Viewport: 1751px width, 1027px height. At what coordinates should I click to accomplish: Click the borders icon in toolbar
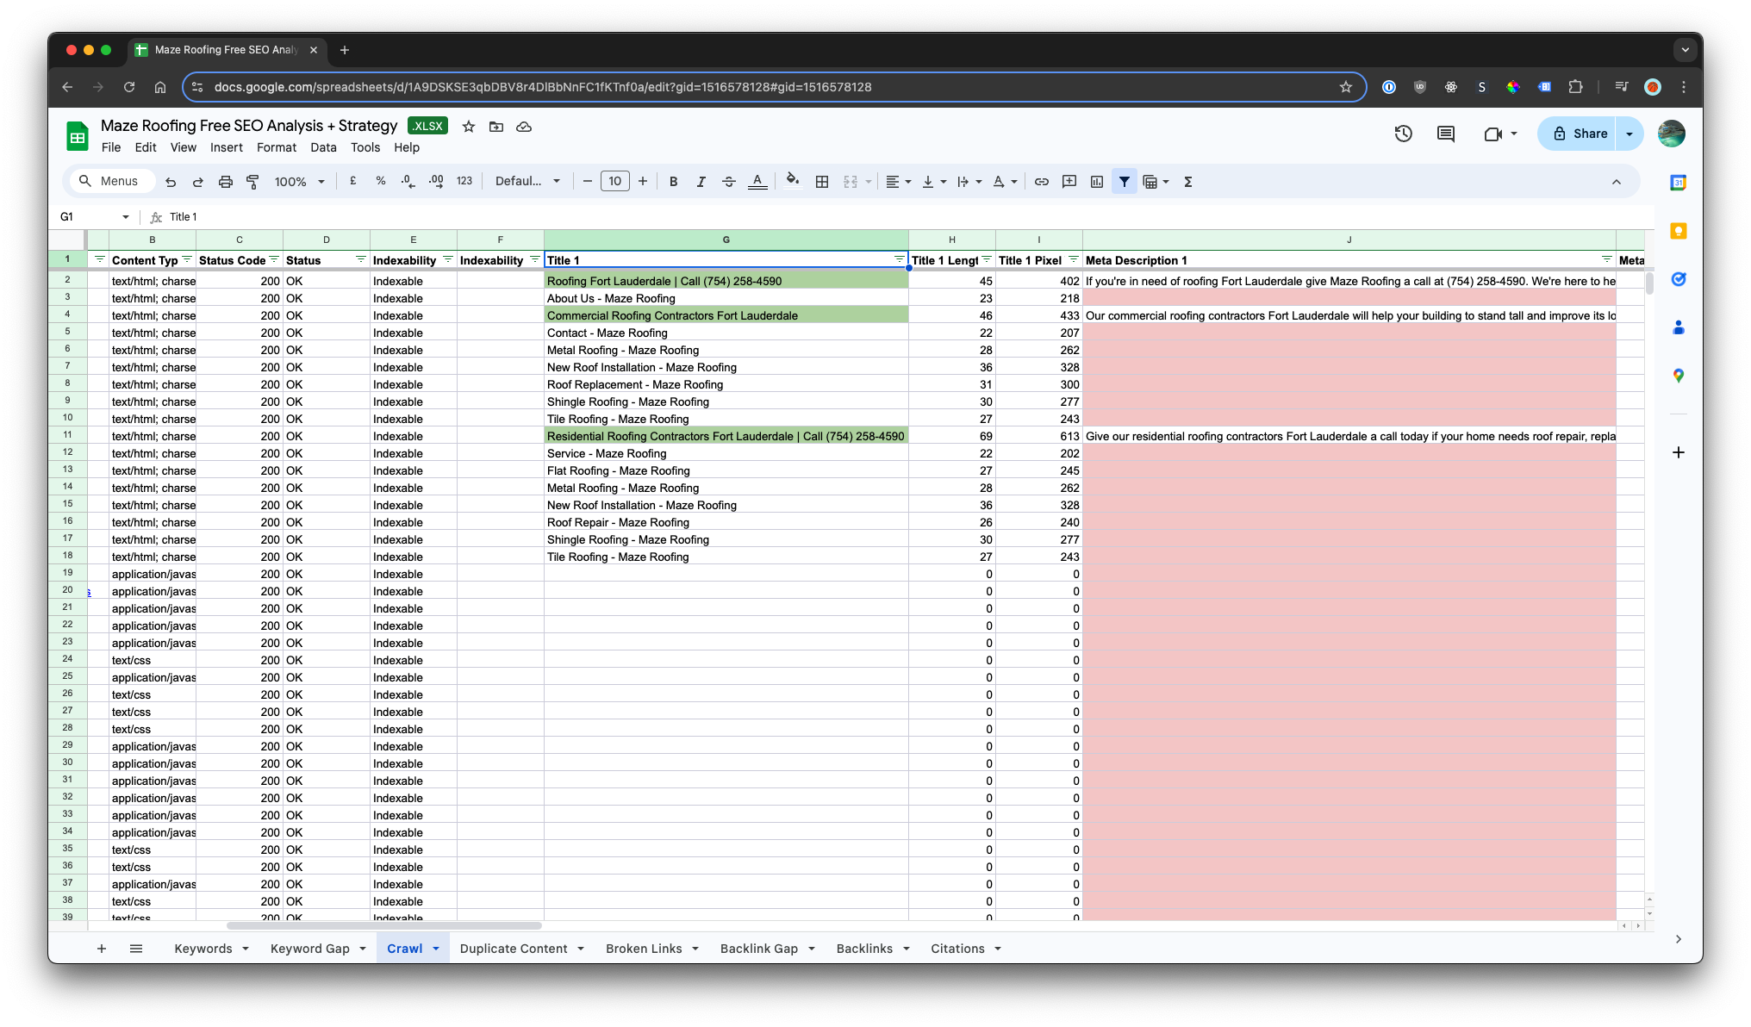(822, 181)
